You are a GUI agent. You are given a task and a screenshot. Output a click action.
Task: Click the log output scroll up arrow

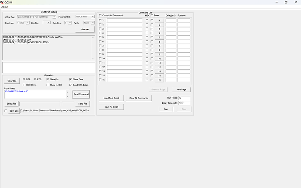[x=93, y=38]
